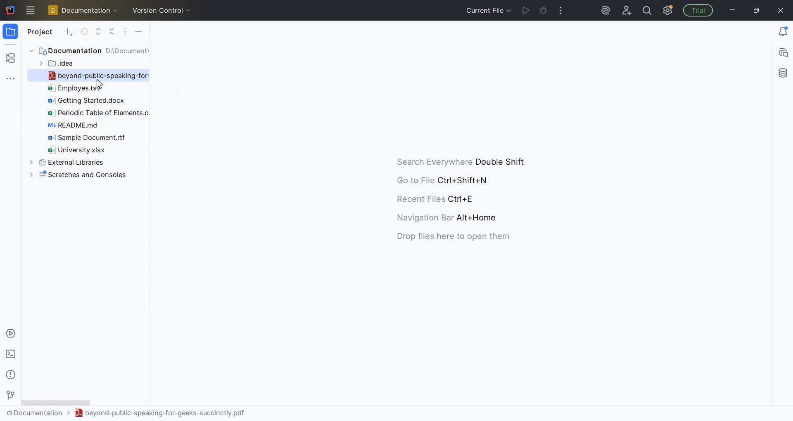793x421 pixels.
Task: Select Opened File locate icon
Action: tap(85, 32)
